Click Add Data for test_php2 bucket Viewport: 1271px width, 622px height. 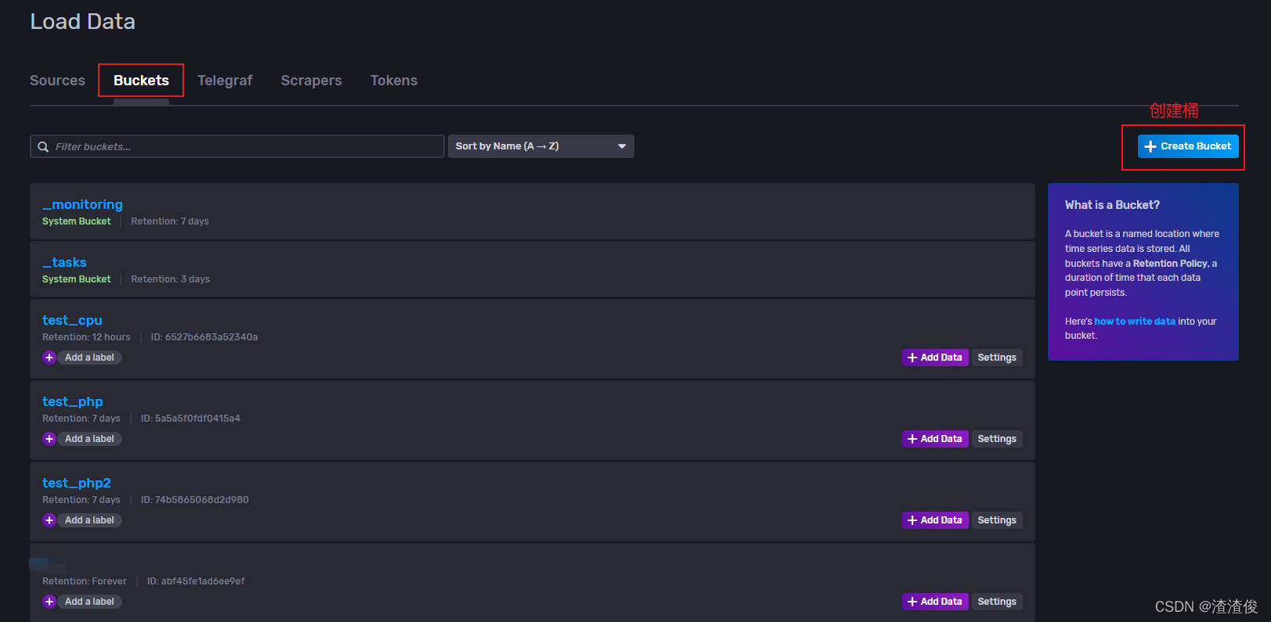935,520
